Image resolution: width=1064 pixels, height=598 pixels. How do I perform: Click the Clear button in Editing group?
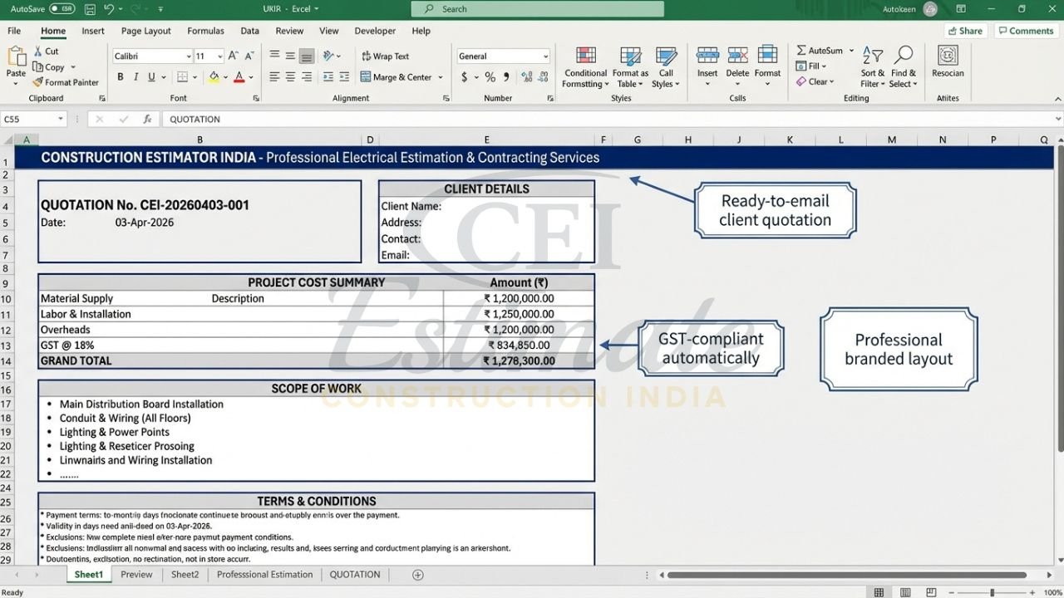815,81
